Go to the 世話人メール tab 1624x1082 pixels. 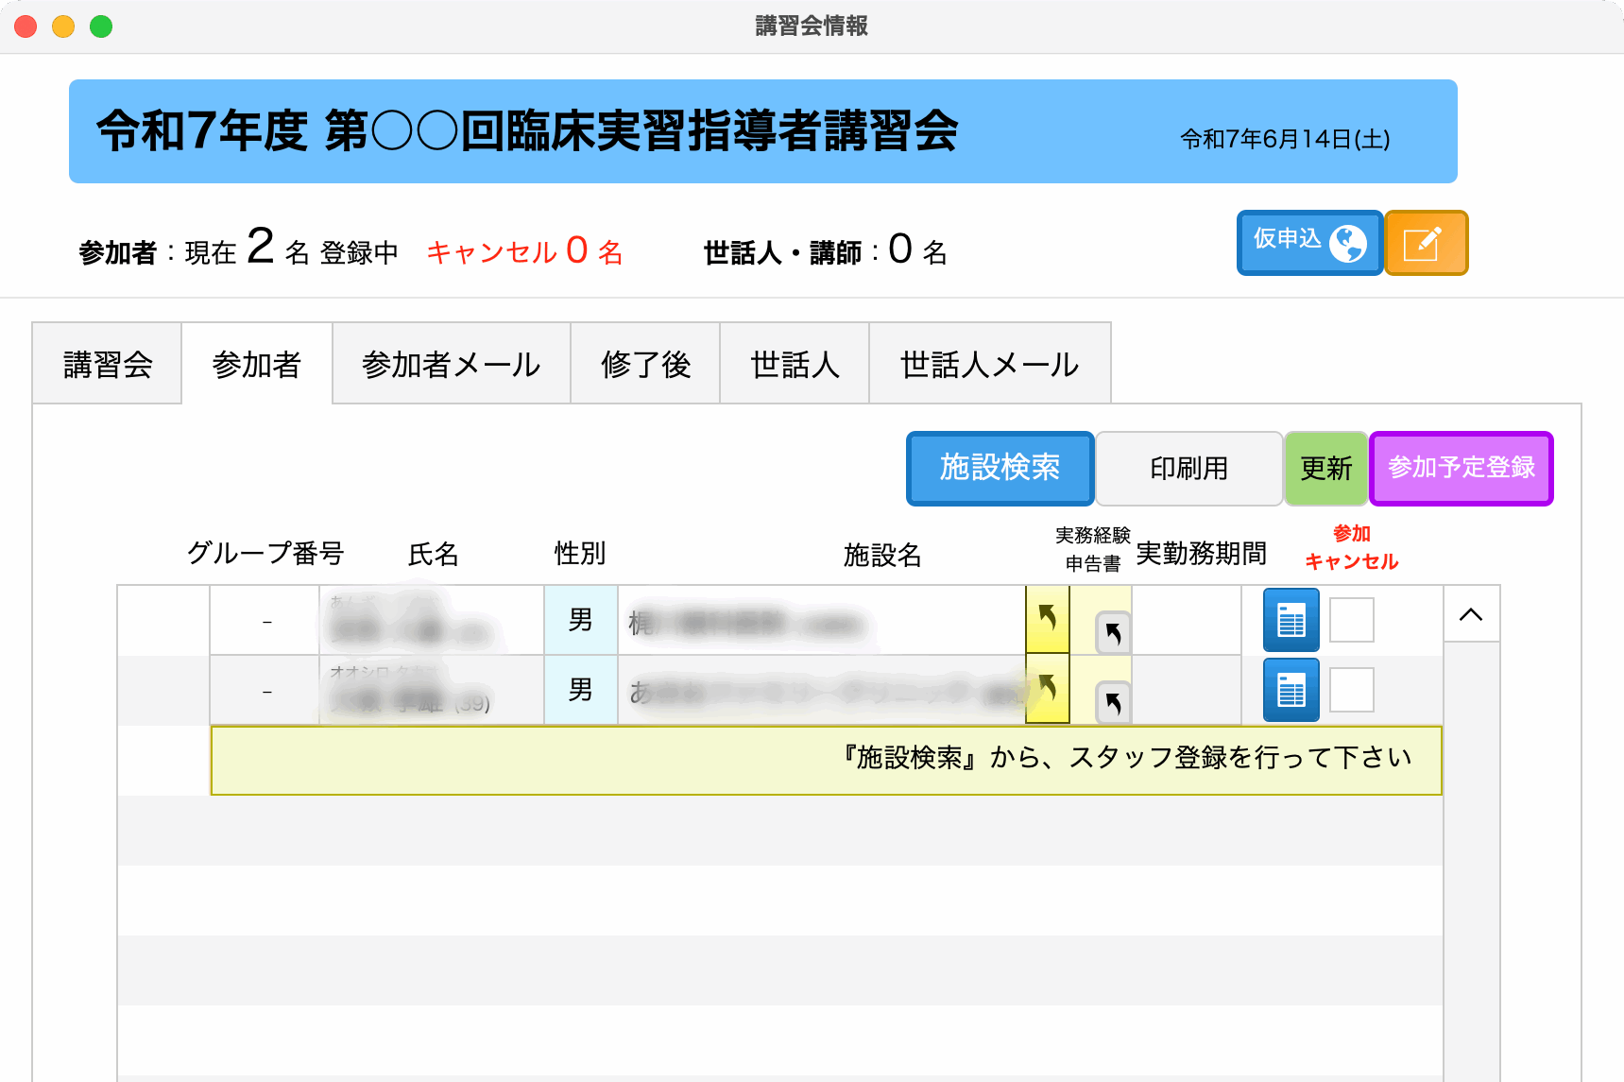coord(989,364)
